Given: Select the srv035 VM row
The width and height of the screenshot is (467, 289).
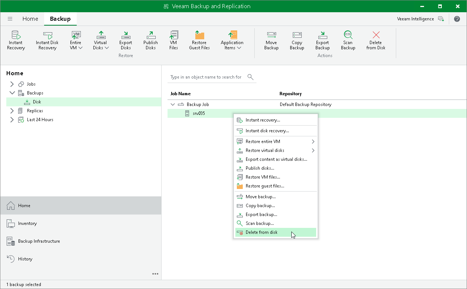Looking at the screenshot, I should point(317,113).
